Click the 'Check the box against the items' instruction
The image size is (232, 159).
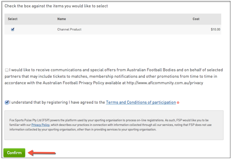[56, 6]
